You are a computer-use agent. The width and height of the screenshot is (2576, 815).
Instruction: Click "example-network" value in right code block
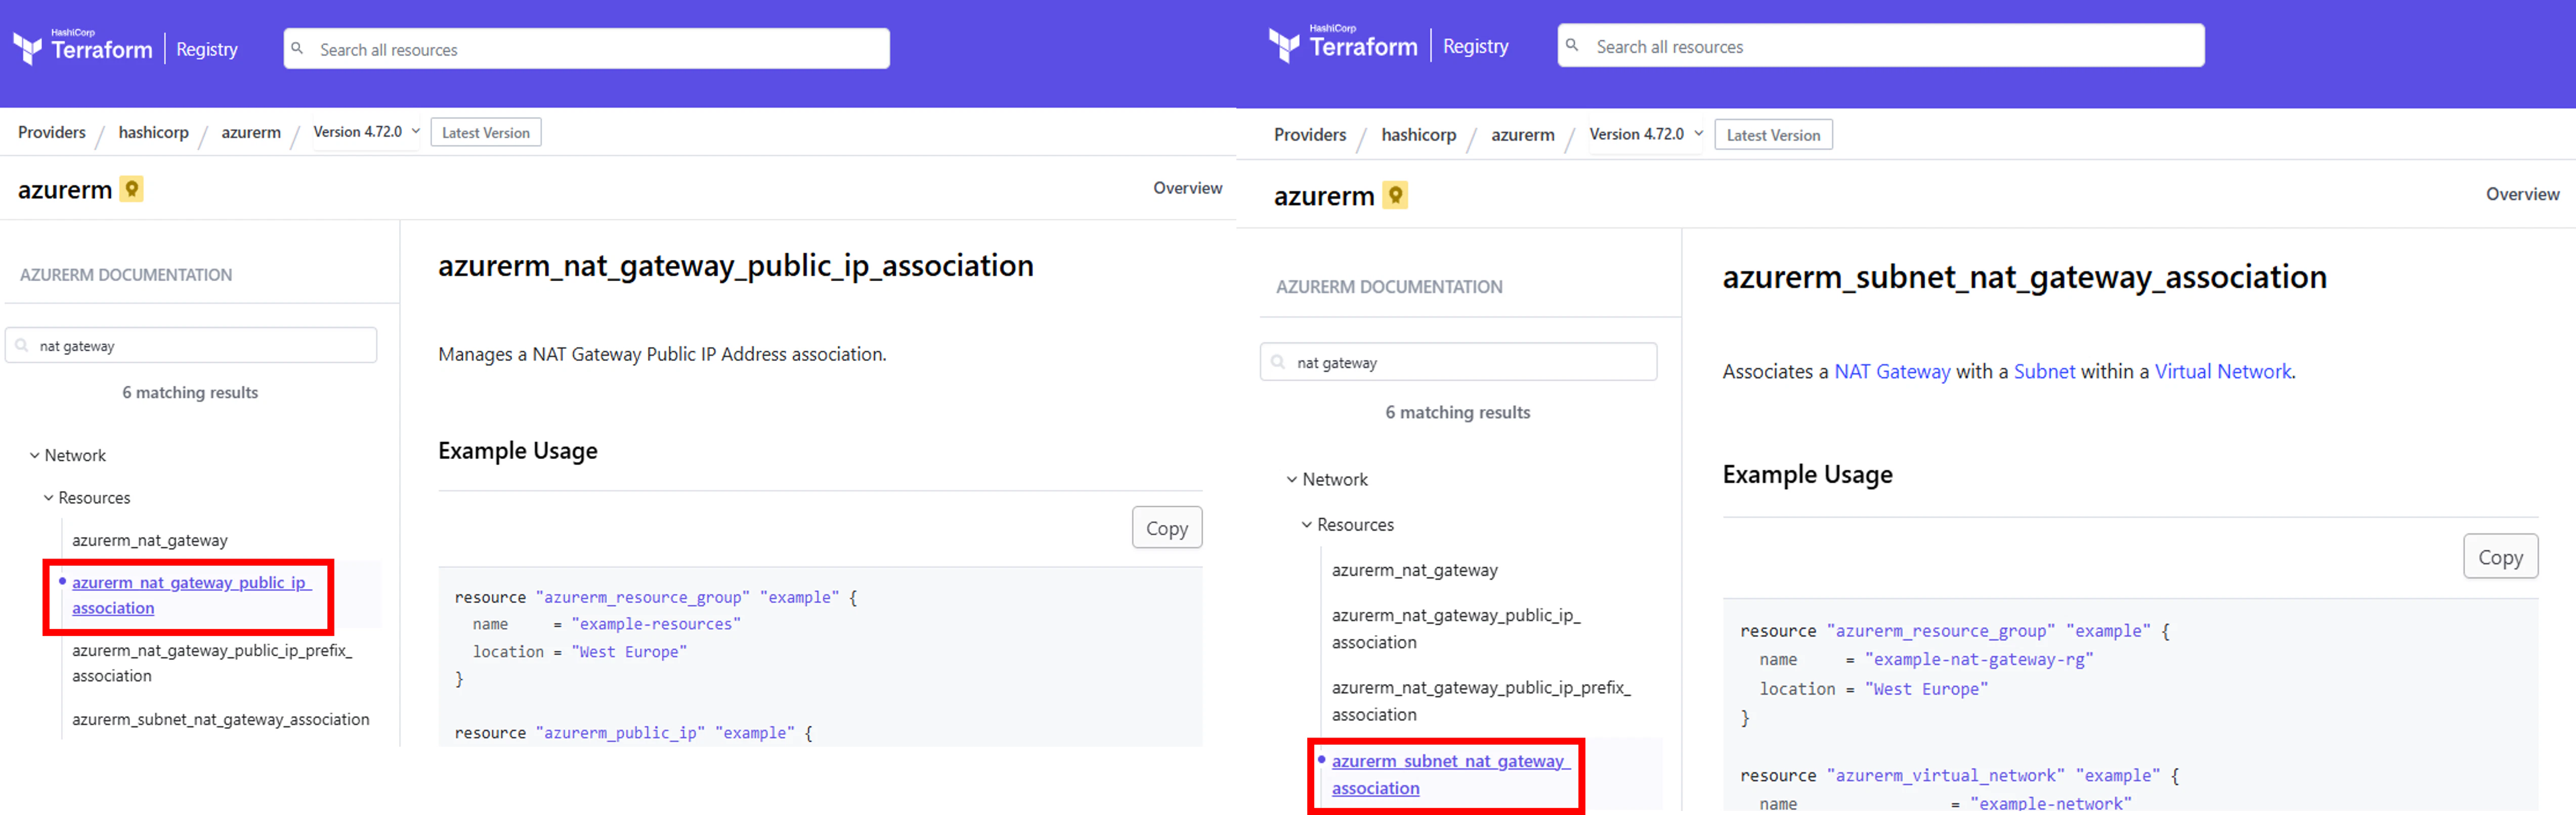[x=2051, y=803]
